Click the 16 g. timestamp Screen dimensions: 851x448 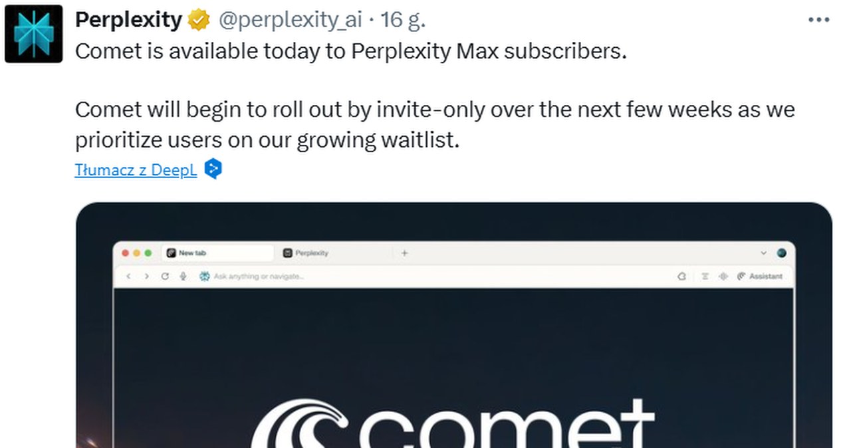(402, 21)
